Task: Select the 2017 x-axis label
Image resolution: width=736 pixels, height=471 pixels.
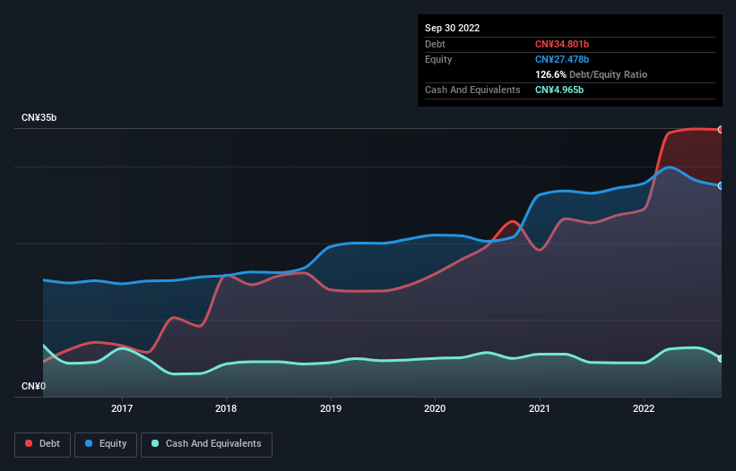Action: pos(122,408)
